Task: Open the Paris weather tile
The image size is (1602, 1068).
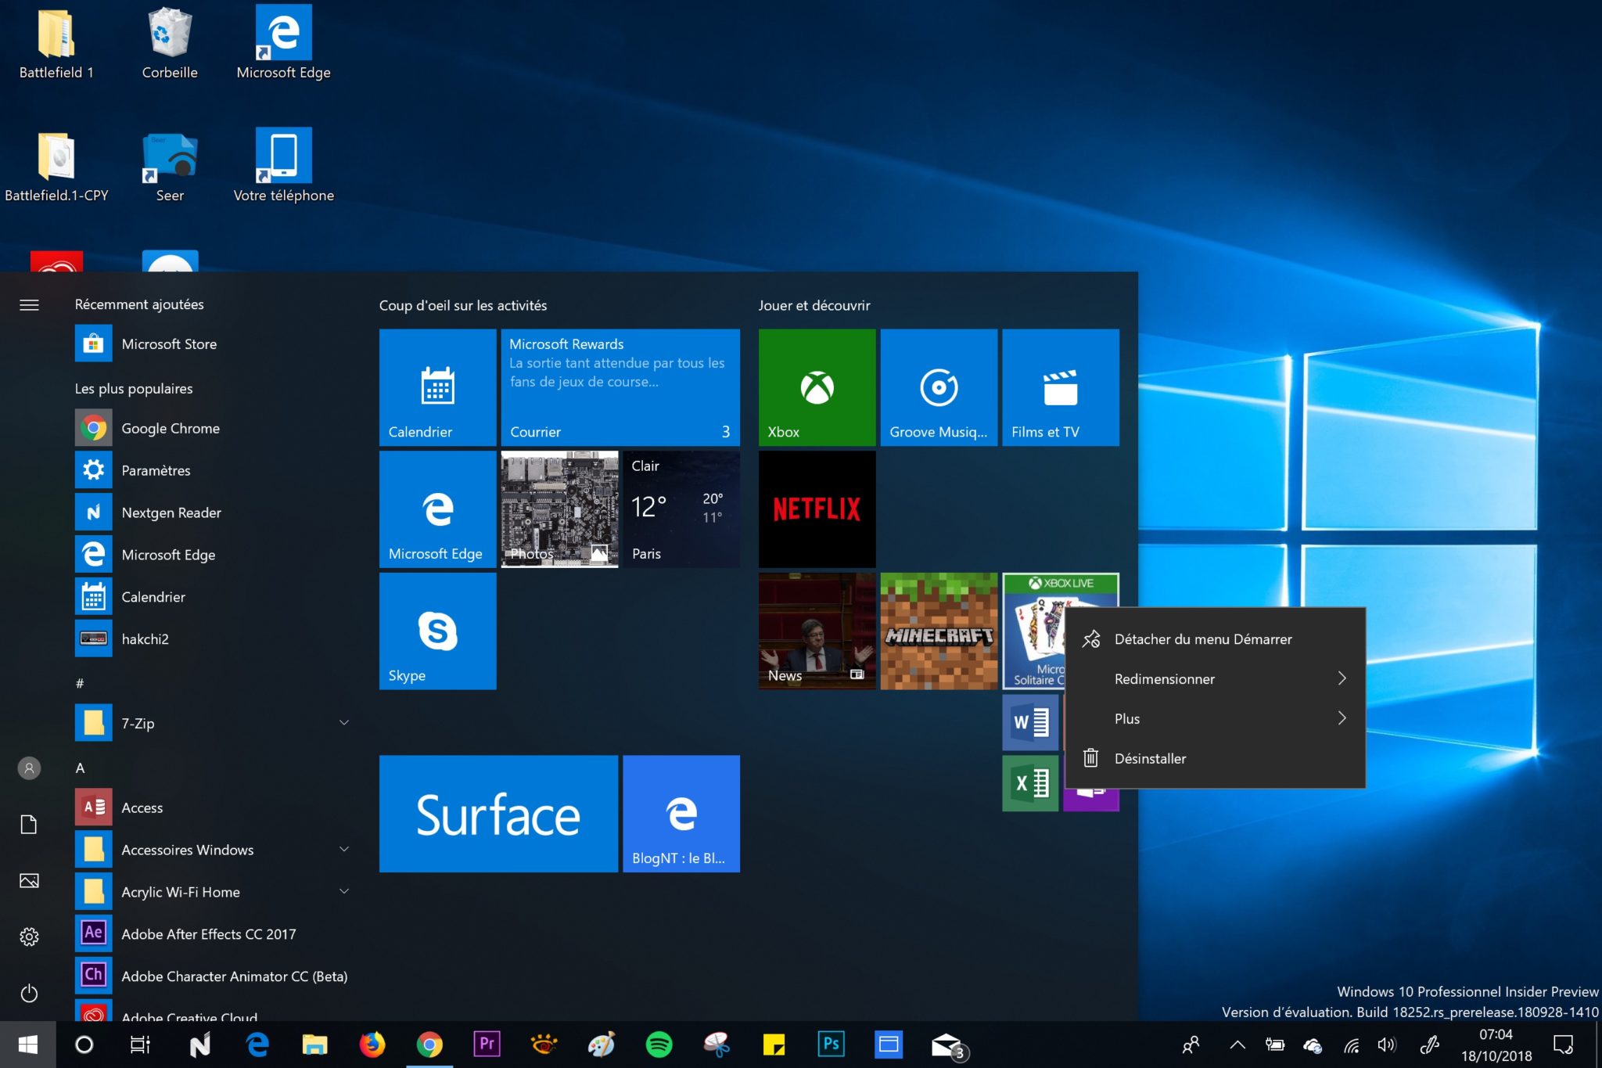Action: [x=681, y=509]
